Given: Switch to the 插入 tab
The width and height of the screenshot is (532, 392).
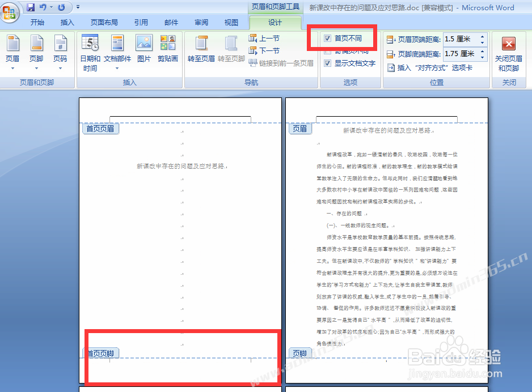Looking at the screenshot, I should click(67, 22).
